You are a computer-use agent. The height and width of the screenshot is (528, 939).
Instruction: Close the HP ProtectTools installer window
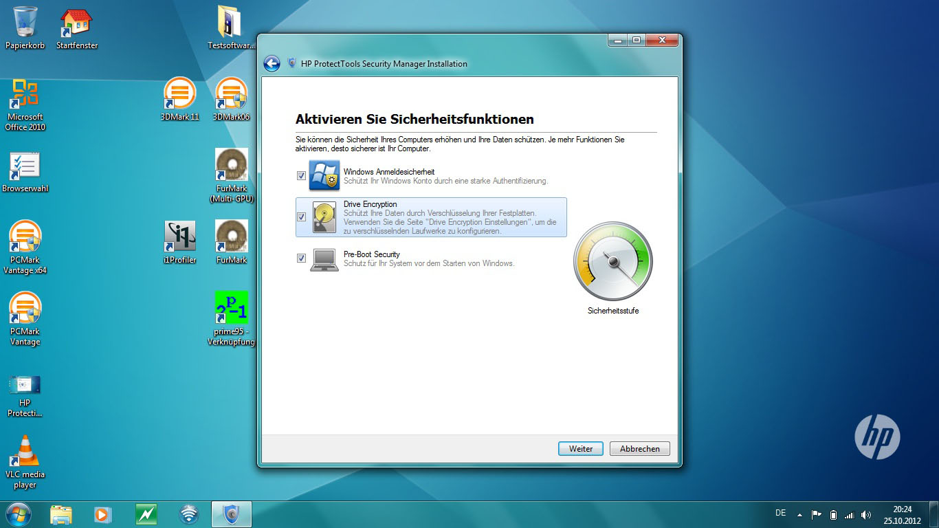(x=662, y=40)
